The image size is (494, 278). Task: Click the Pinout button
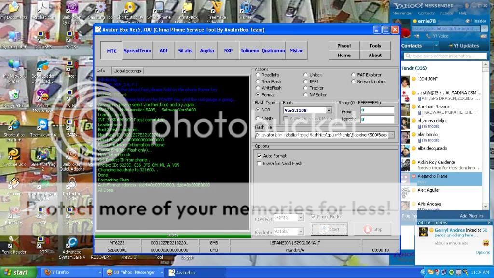click(344, 46)
